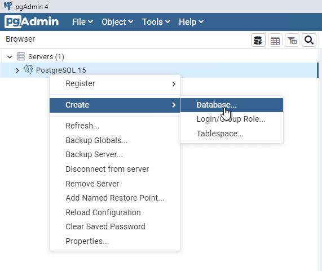
Task: Select Add Named Restore Point...
Action: [x=115, y=198]
